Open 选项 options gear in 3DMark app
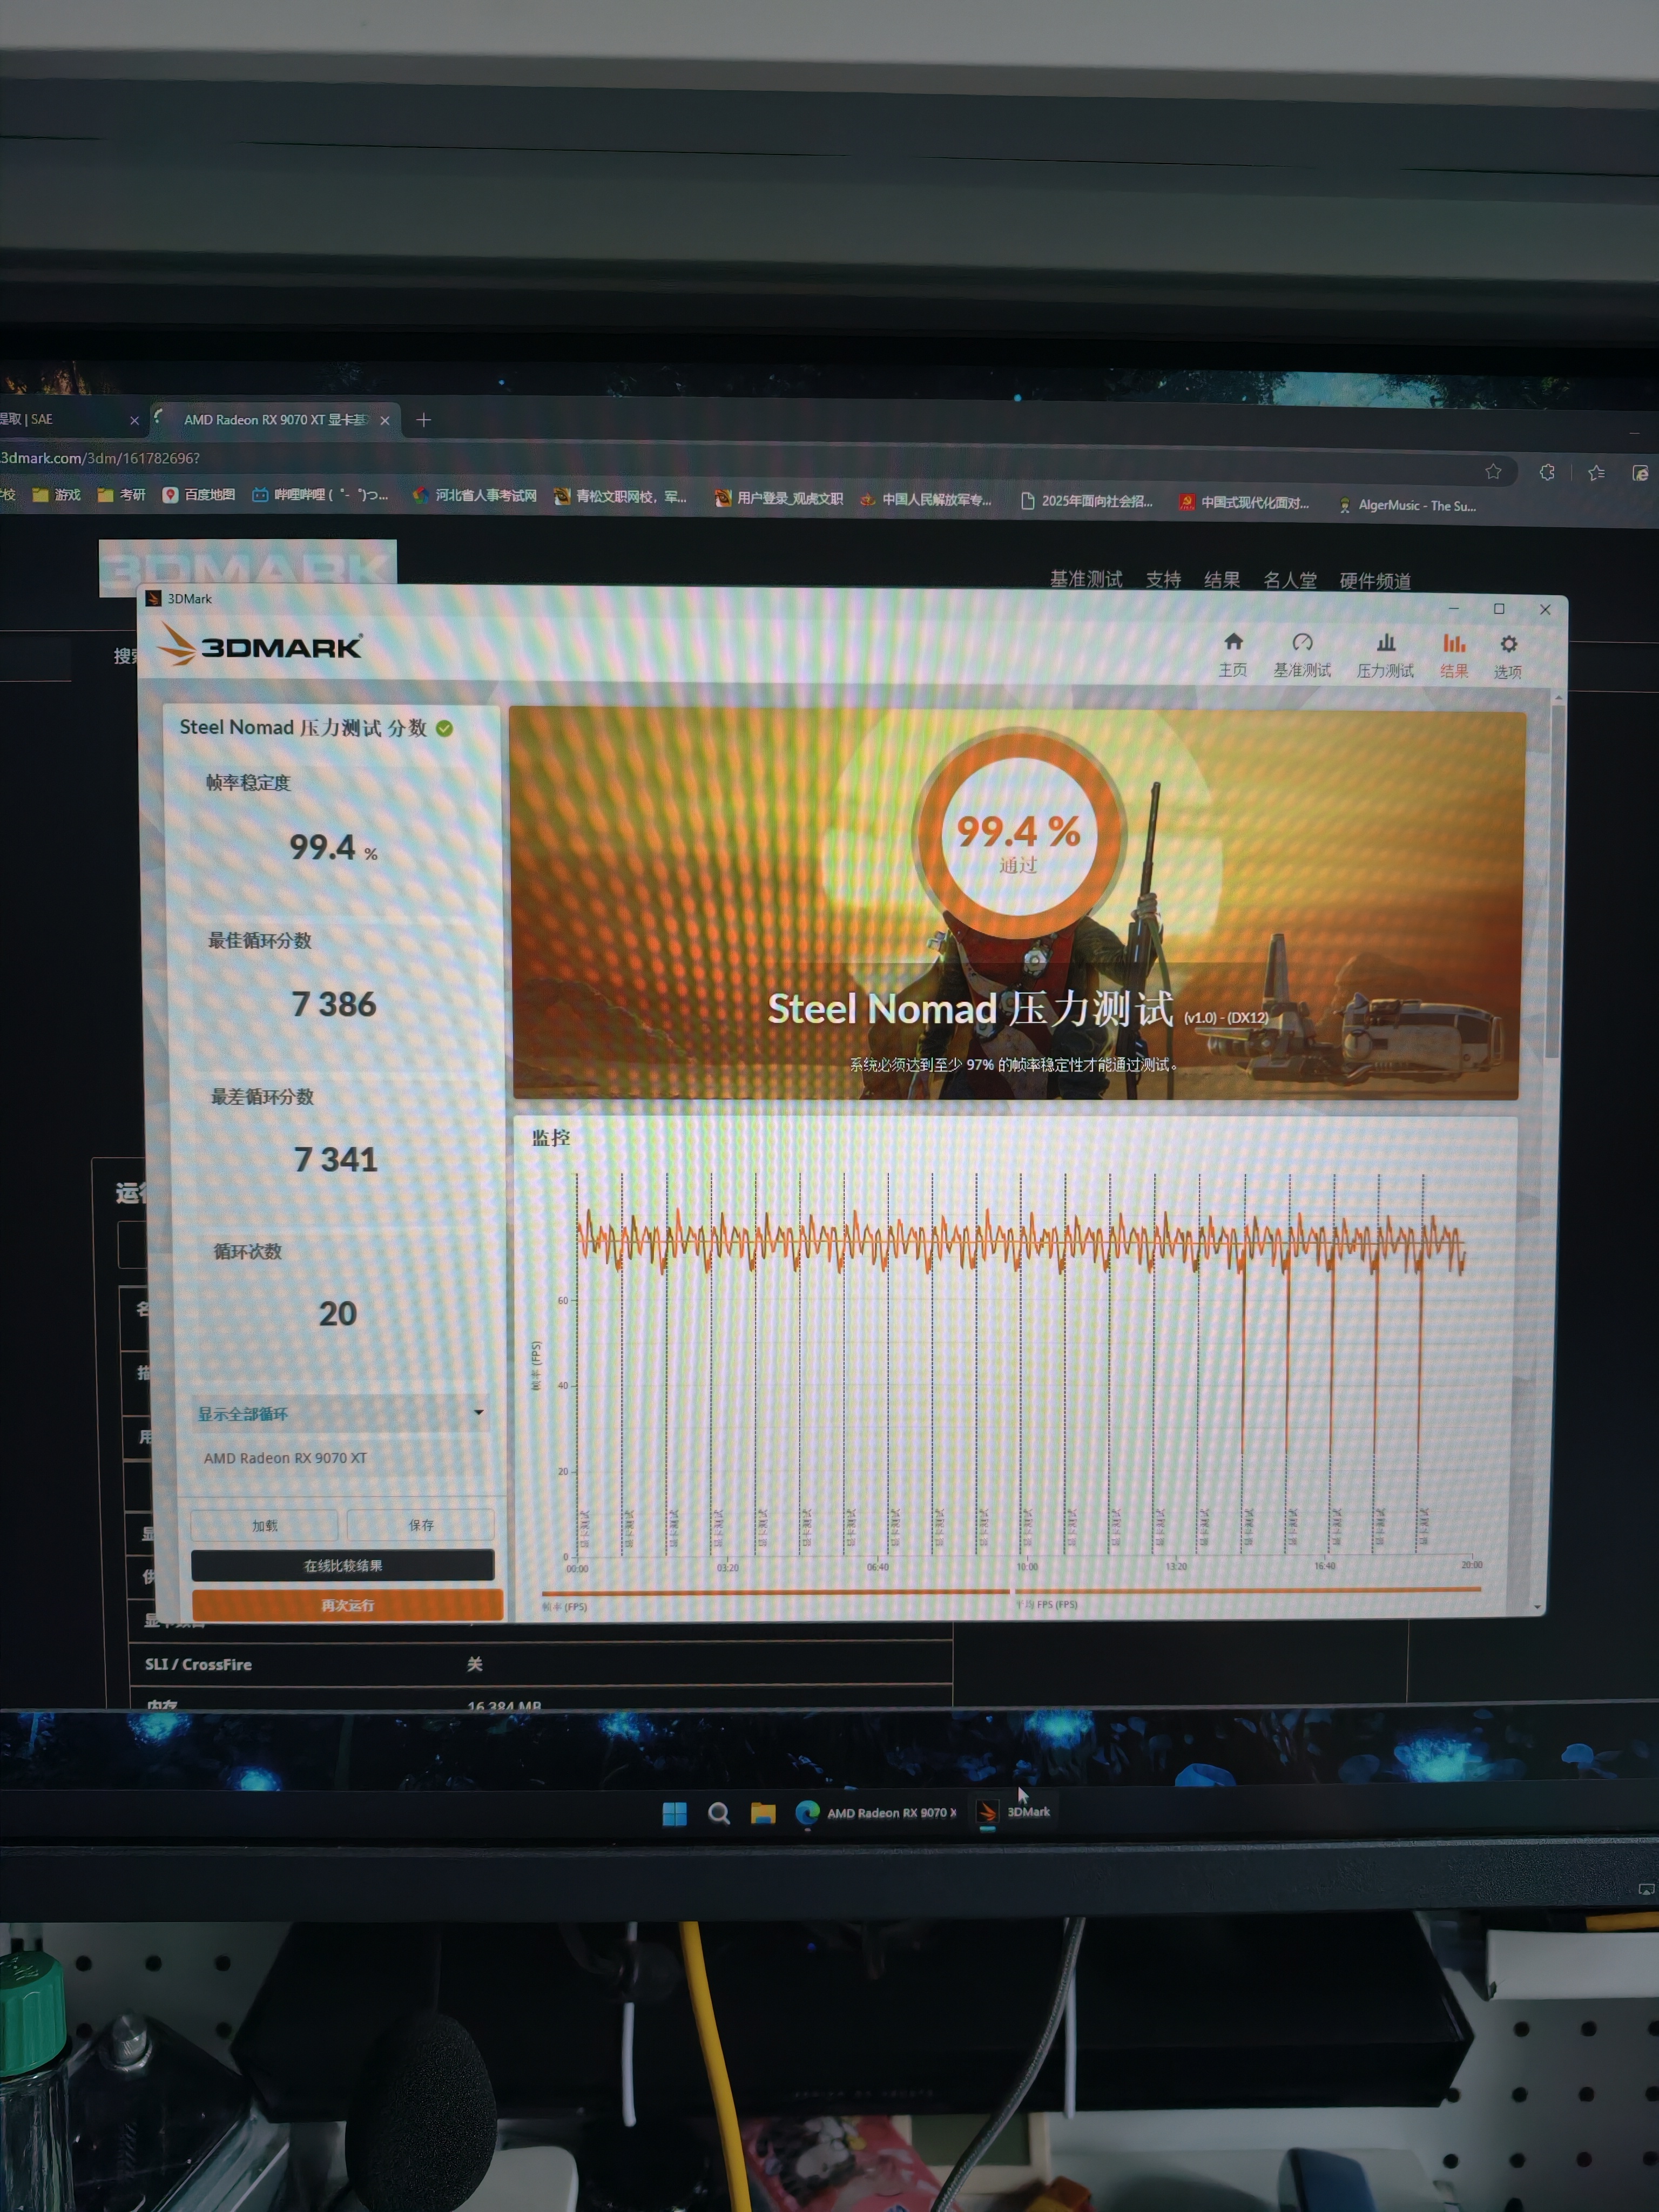Image resolution: width=1659 pixels, height=2212 pixels. pyautogui.click(x=1508, y=656)
